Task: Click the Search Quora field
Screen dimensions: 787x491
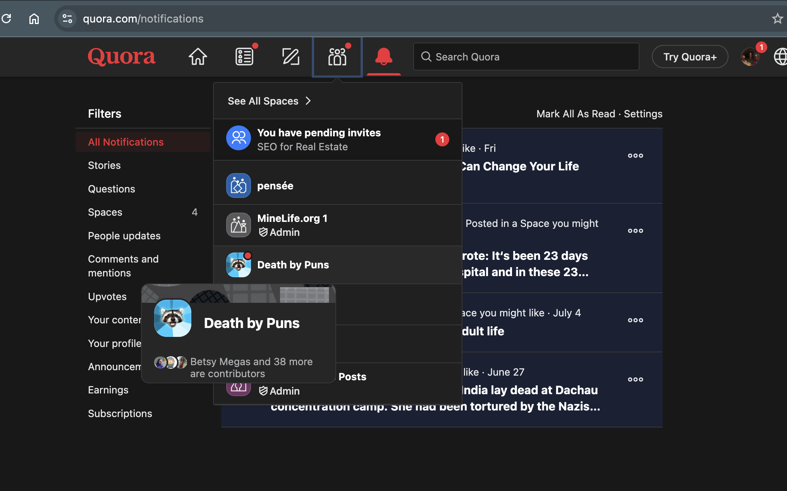Action: 526,57
